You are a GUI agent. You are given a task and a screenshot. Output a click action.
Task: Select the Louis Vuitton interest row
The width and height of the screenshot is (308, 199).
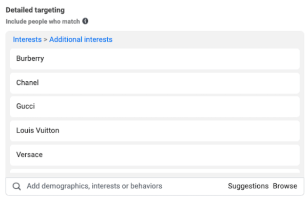tap(155, 131)
